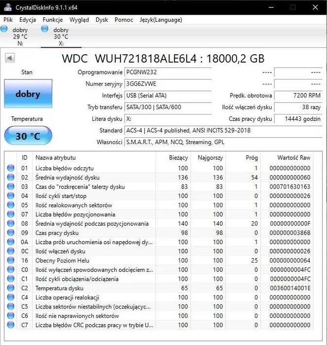Open the Wygląd menu
The image size is (327, 345).
tap(79, 20)
